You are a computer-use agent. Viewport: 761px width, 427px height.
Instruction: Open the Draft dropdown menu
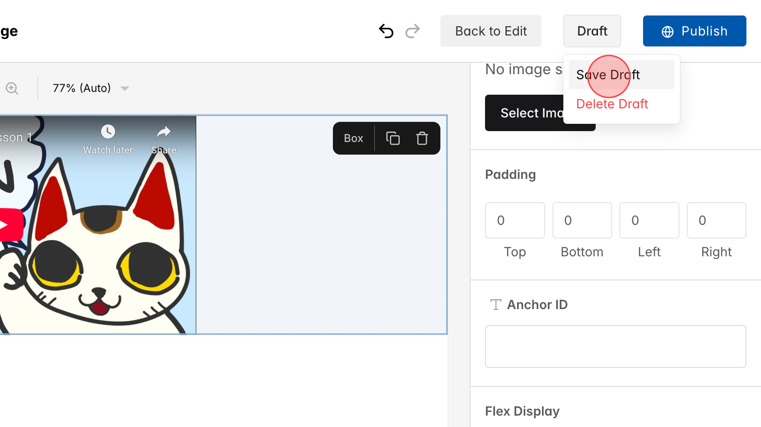pos(592,31)
